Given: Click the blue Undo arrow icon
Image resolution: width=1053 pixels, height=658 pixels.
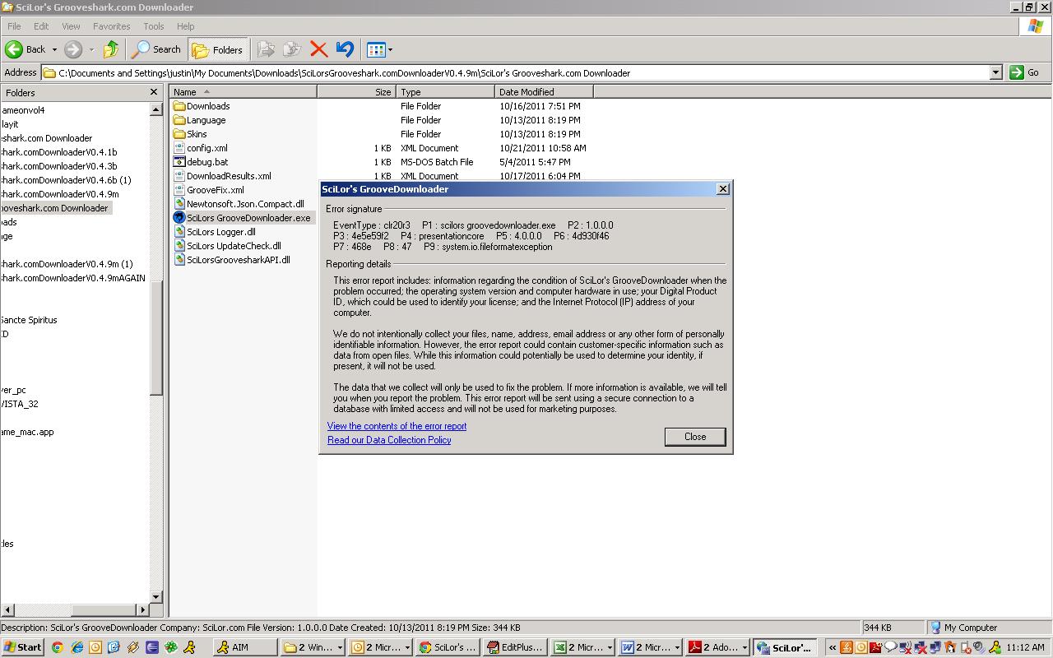Looking at the screenshot, I should tap(345, 49).
